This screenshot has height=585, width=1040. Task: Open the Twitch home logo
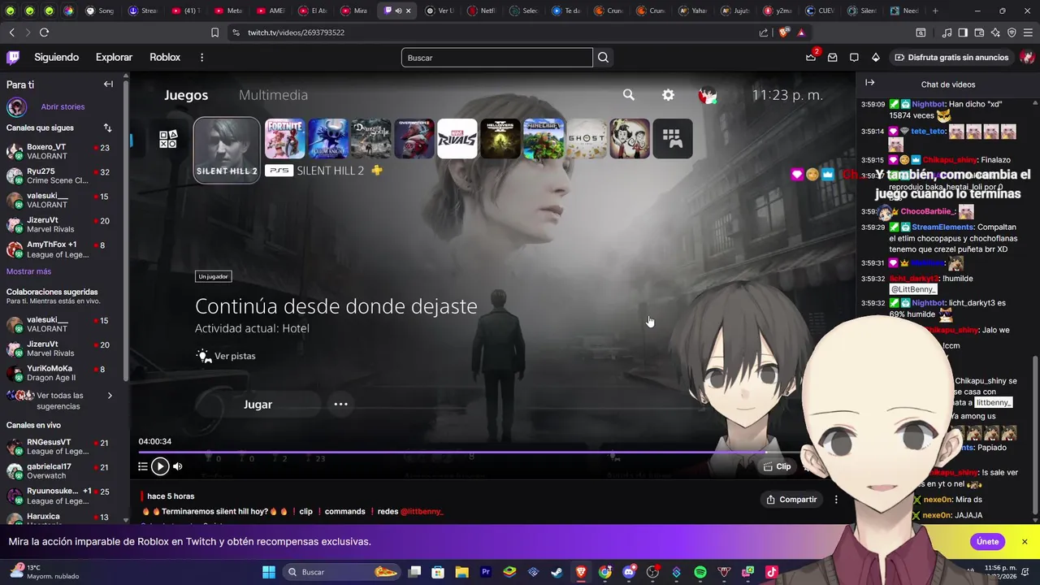pyautogui.click(x=13, y=58)
